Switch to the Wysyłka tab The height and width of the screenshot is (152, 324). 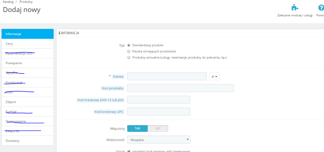click(x=28, y=73)
